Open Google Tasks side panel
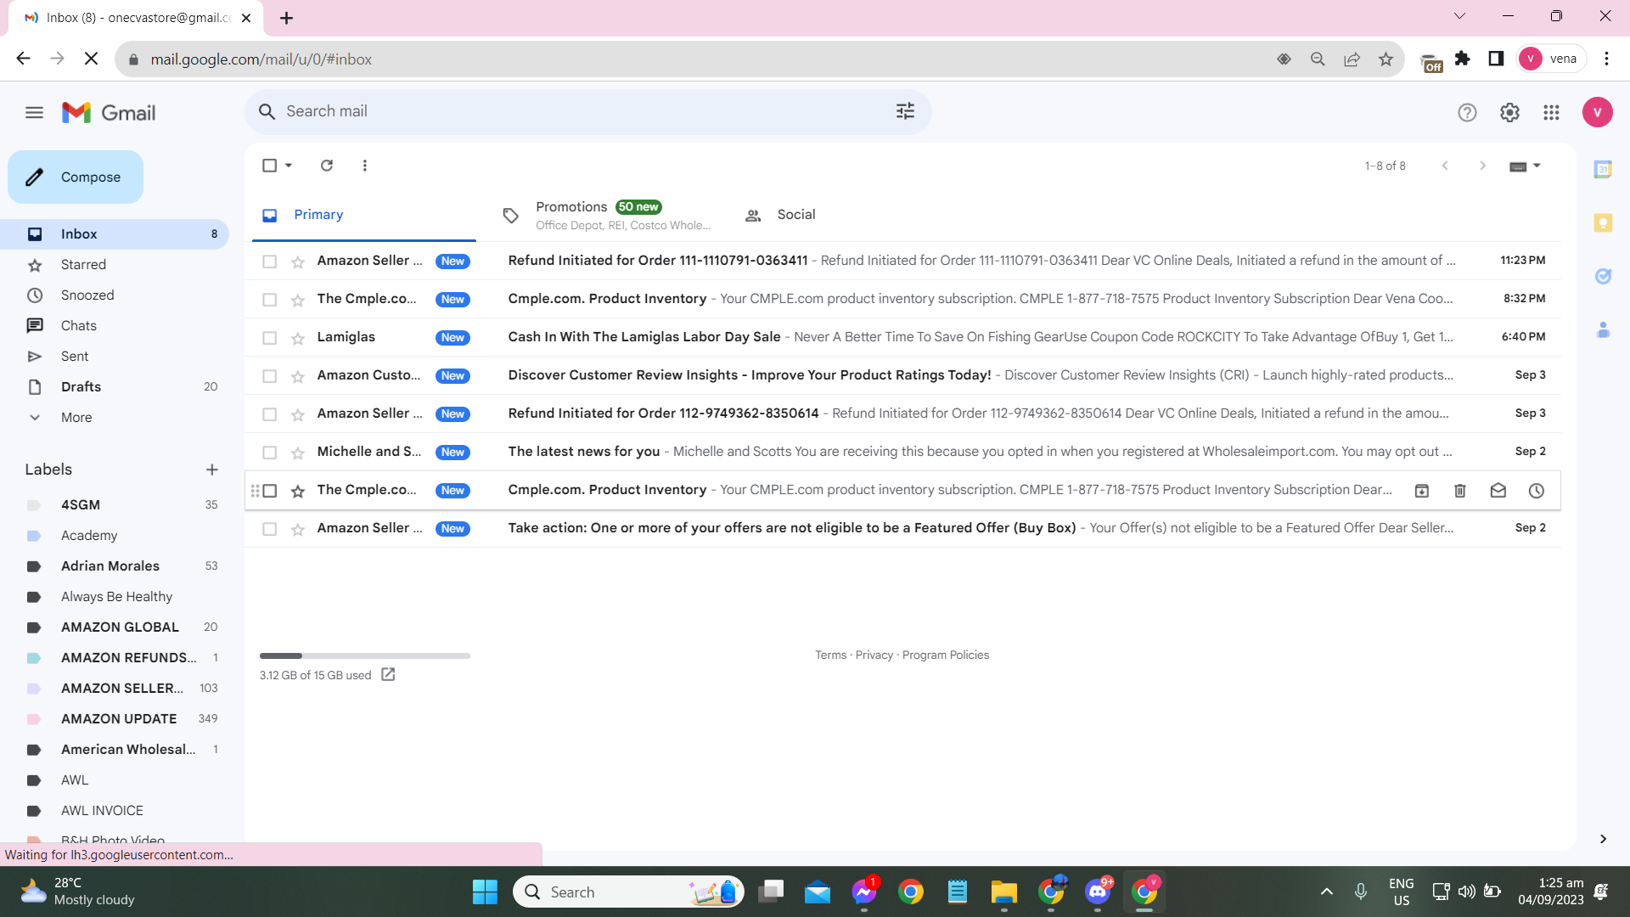The image size is (1630, 917). pos(1603,276)
